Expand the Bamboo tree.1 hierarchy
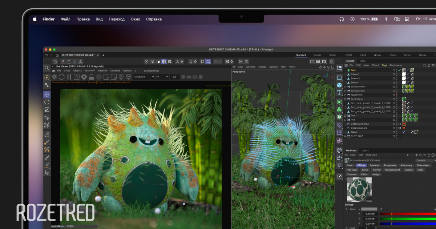436x229 pixels. pos(346,87)
